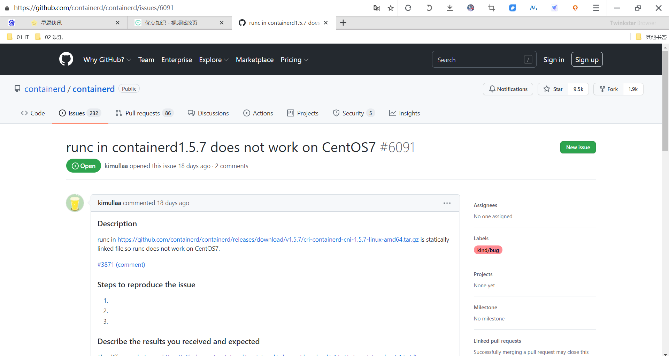Viewport: 669px width, 356px height.
Task: Star the containerd repository
Action: (x=553, y=89)
